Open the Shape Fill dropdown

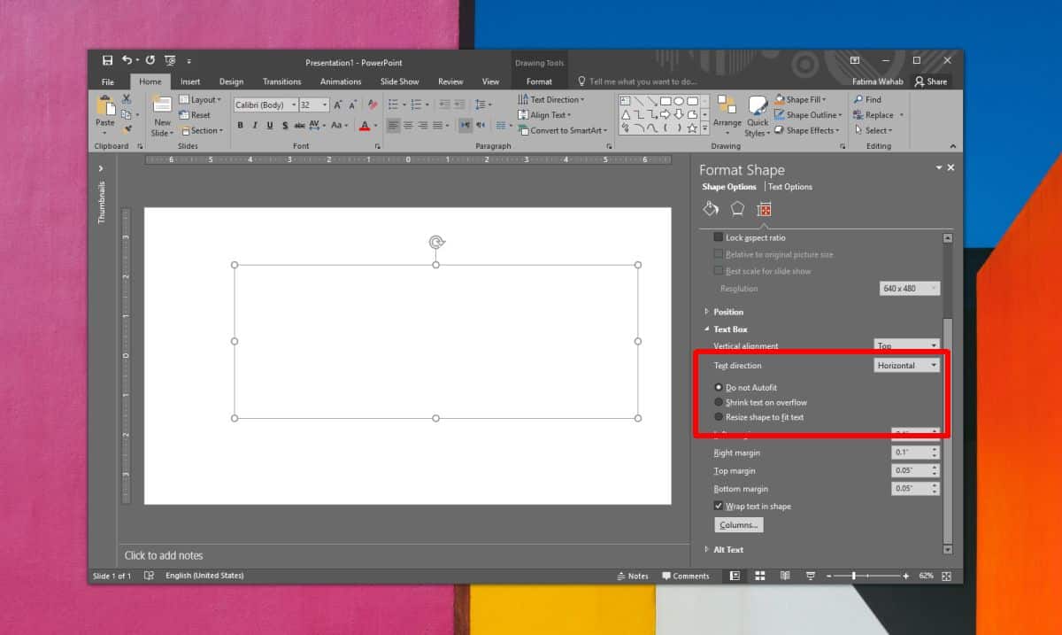click(804, 98)
